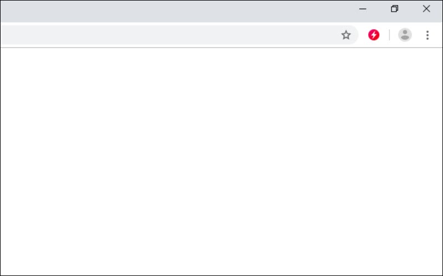Show the profile switcher from the avatar

pyautogui.click(x=405, y=35)
